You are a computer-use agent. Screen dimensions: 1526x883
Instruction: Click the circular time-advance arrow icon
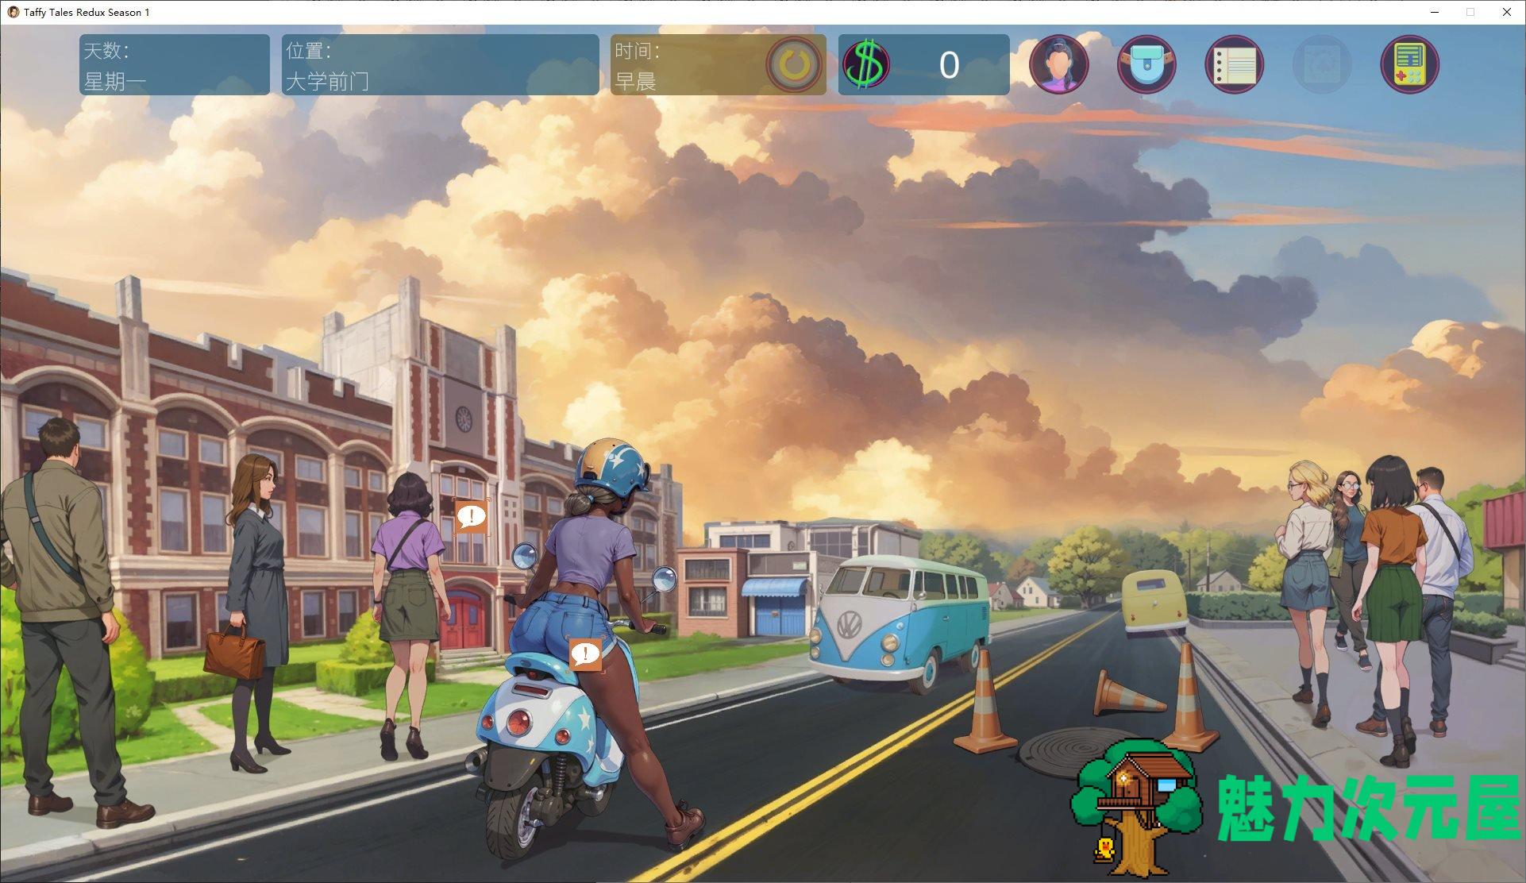tap(794, 64)
